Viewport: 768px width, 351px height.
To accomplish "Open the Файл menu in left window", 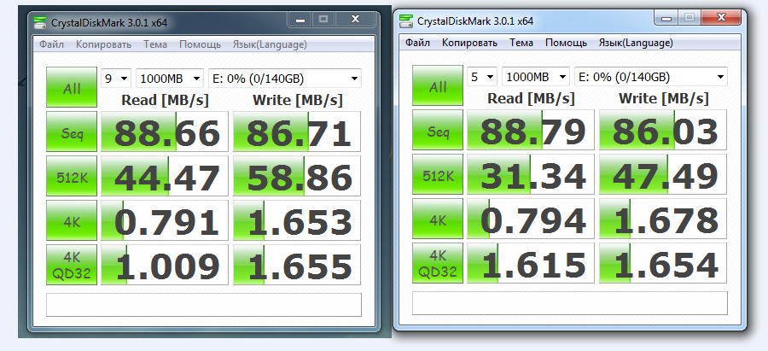I will 51,44.
